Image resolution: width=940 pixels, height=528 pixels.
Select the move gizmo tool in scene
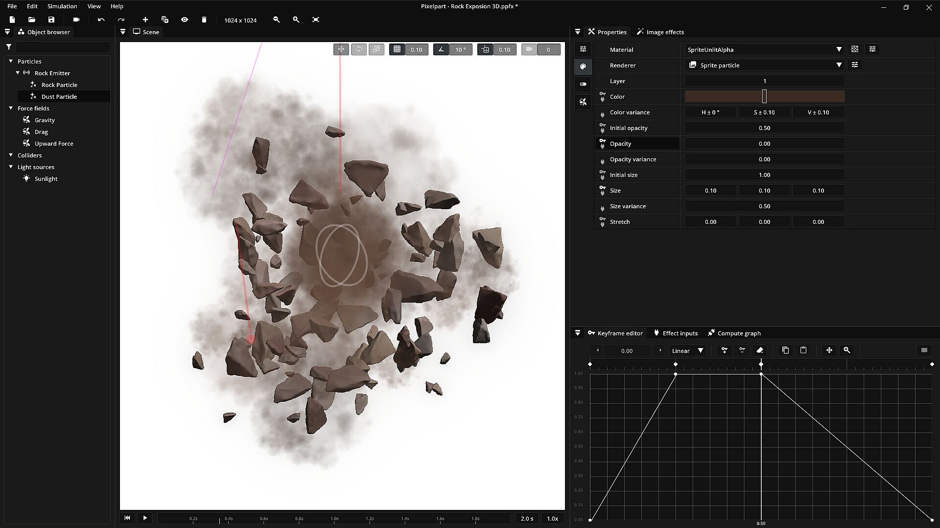pyautogui.click(x=341, y=49)
